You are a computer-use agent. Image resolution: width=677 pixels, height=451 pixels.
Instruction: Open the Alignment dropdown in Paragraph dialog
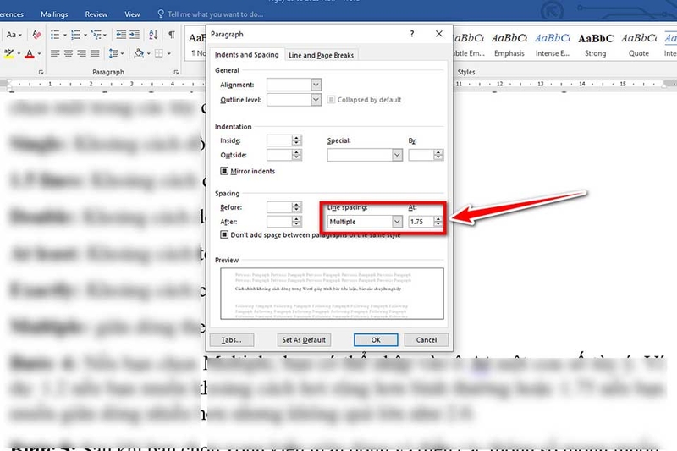click(x=316, y=85)
